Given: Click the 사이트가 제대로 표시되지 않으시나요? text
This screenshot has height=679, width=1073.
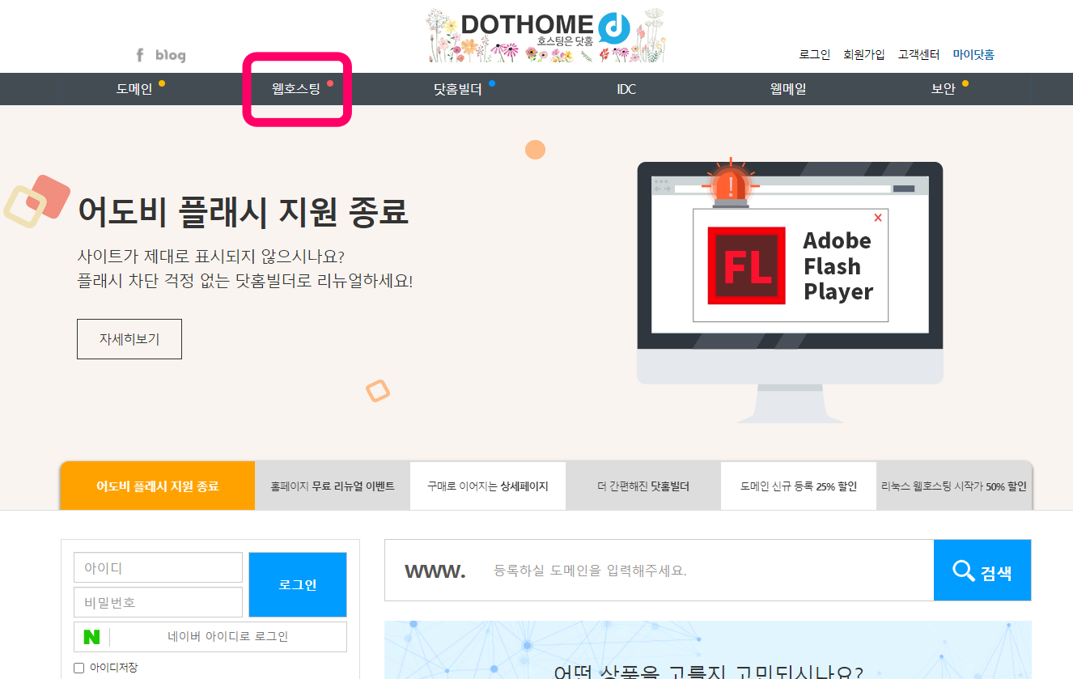Looking at the screenshot, I should [211, 257].
